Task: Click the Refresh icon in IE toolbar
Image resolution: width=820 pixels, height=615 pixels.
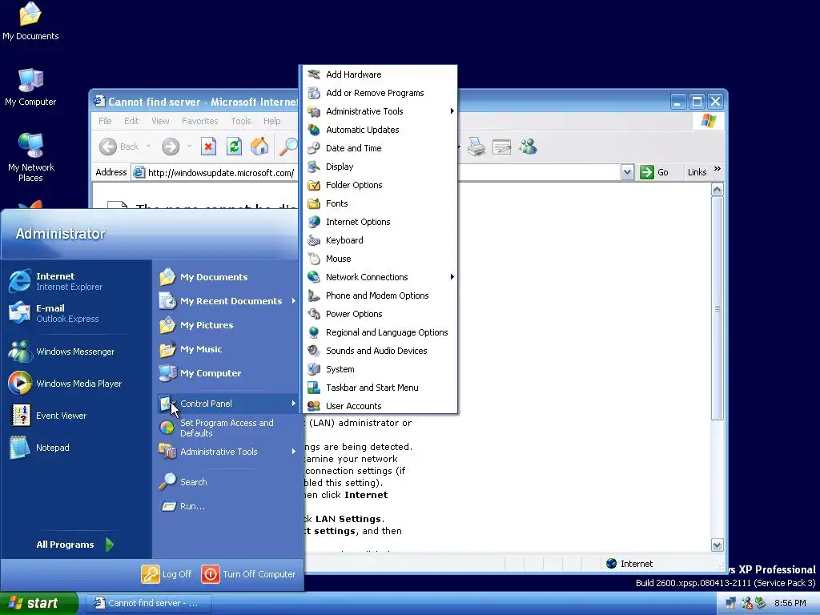Action: tap(234, 147)
